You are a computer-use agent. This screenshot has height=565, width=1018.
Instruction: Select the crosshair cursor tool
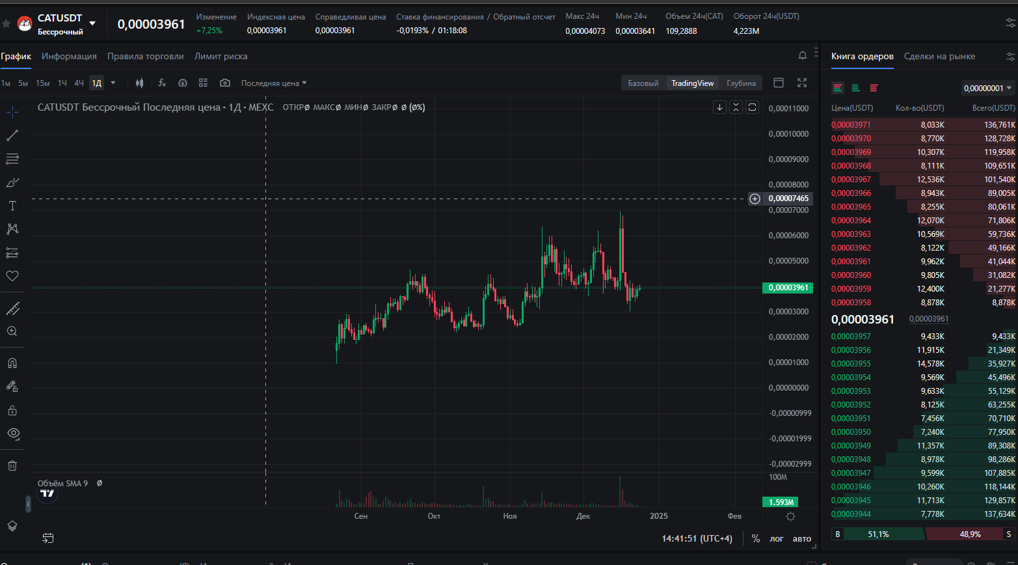point(12,111)
